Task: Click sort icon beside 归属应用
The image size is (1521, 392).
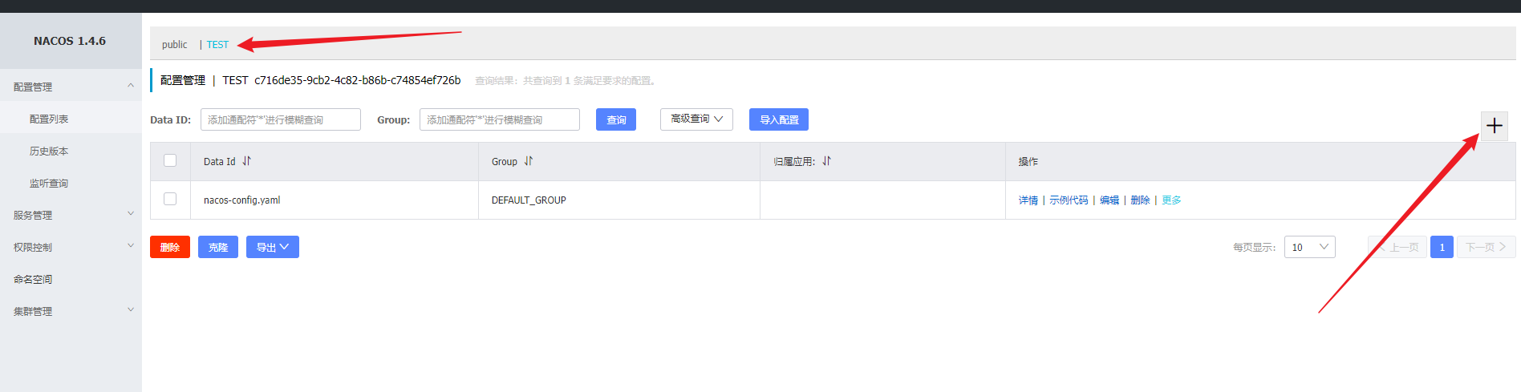Action: [x=826, y=161]
